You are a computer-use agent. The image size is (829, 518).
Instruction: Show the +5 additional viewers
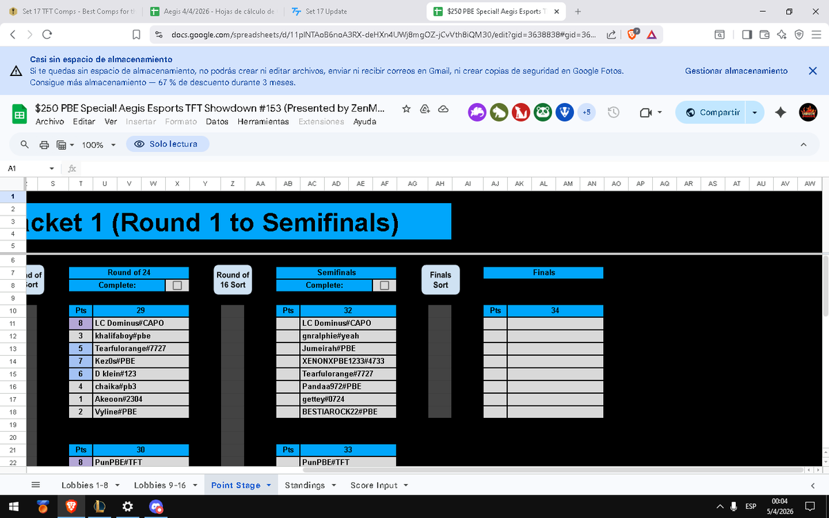tap(586, 112)
